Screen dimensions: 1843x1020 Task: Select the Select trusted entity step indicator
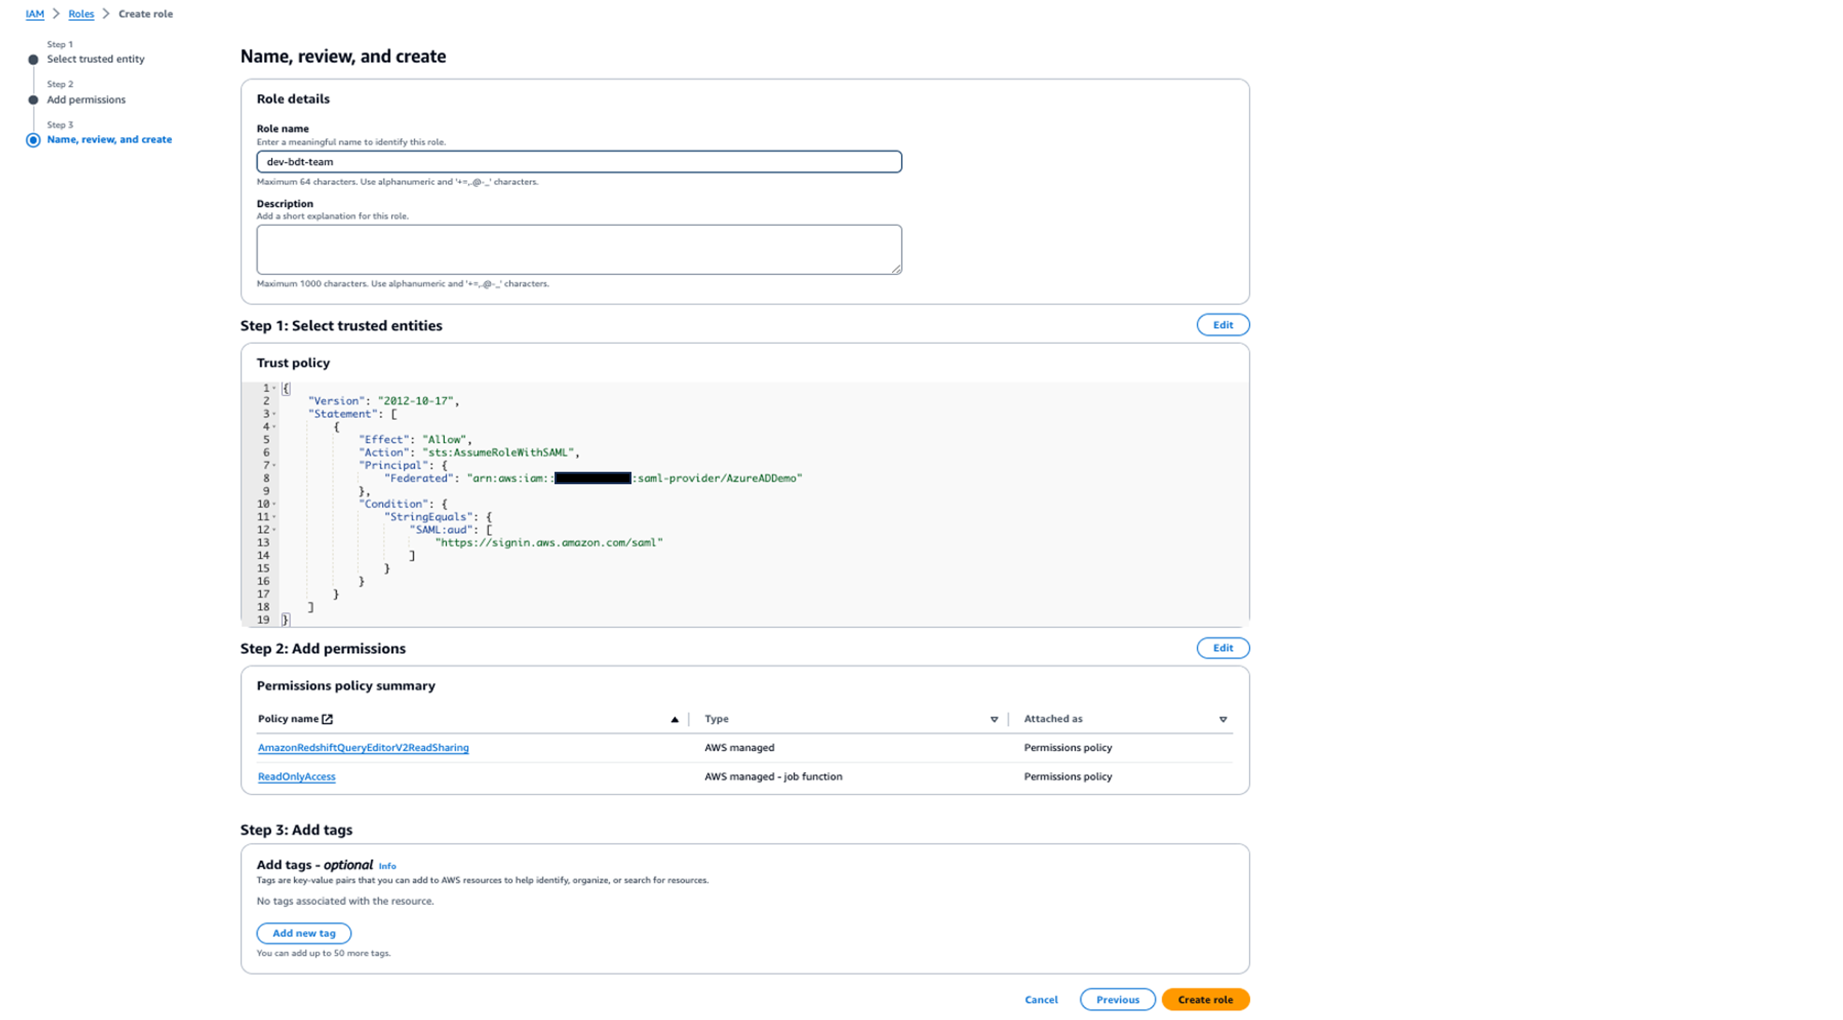point(33,59)
